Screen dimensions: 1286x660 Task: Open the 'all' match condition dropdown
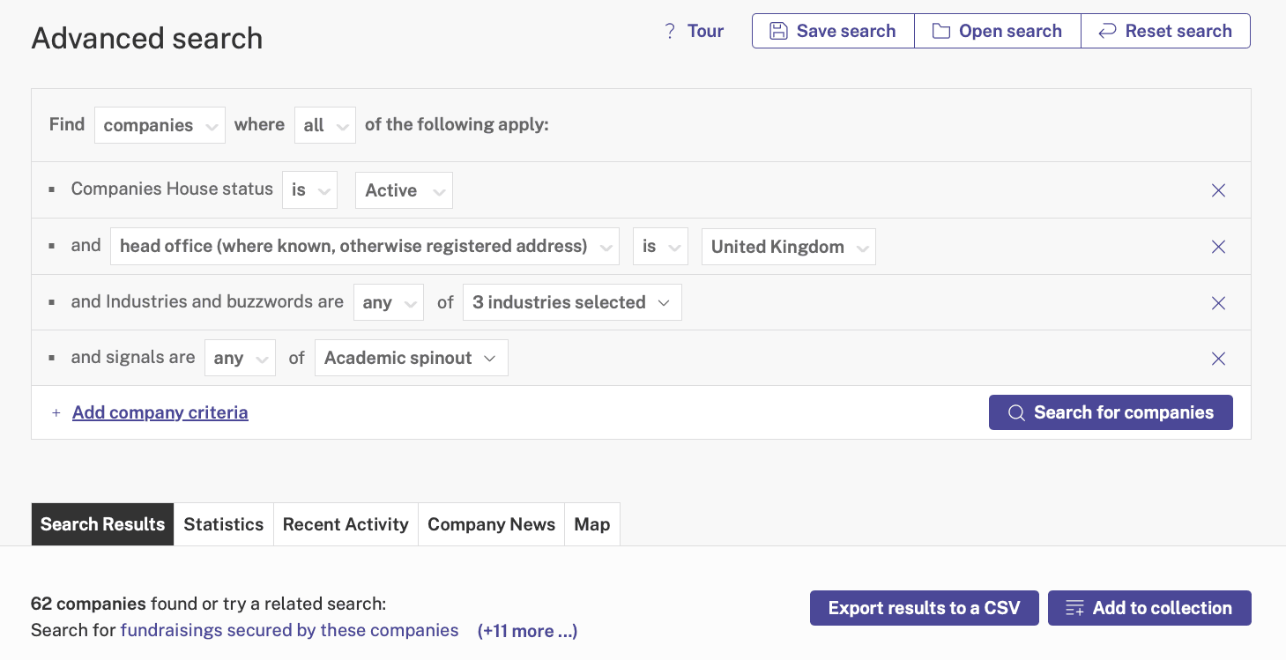click(x=325, y=125)
